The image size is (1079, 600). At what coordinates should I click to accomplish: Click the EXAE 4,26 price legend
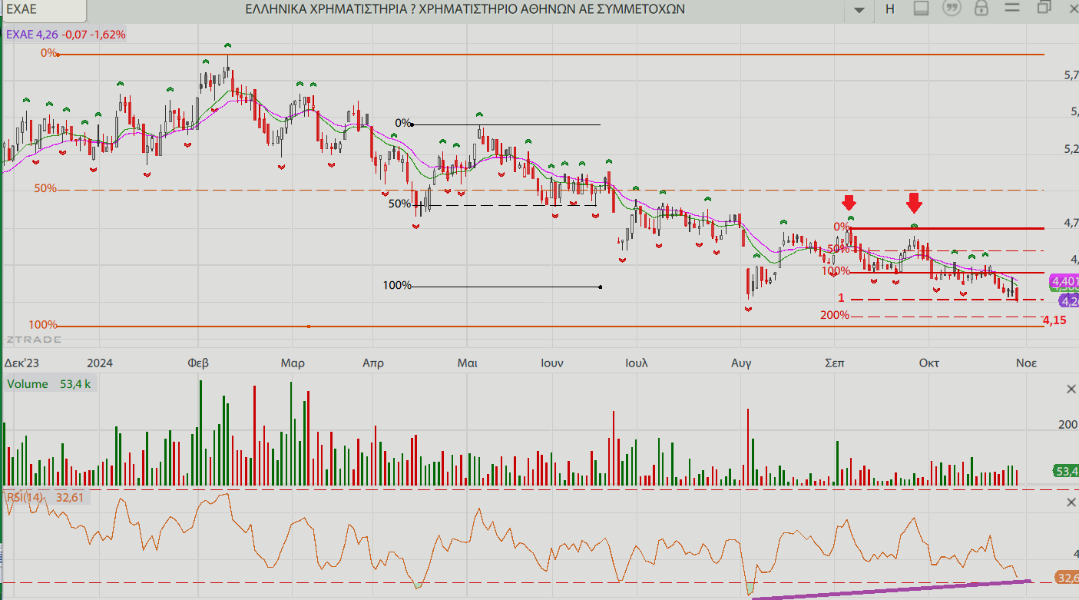66,35
